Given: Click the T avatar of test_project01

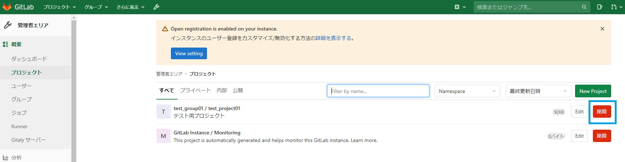Looking at the screenshot, I should coord(163,112).
